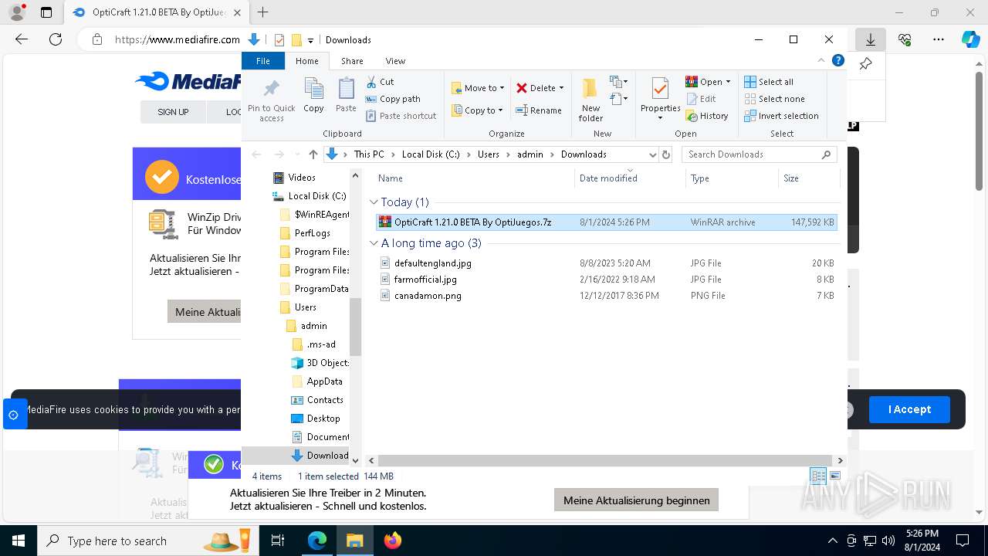The image size is (988, 556).
Task: Refresh the Edge browser page
Action: (x=56, y=39)
